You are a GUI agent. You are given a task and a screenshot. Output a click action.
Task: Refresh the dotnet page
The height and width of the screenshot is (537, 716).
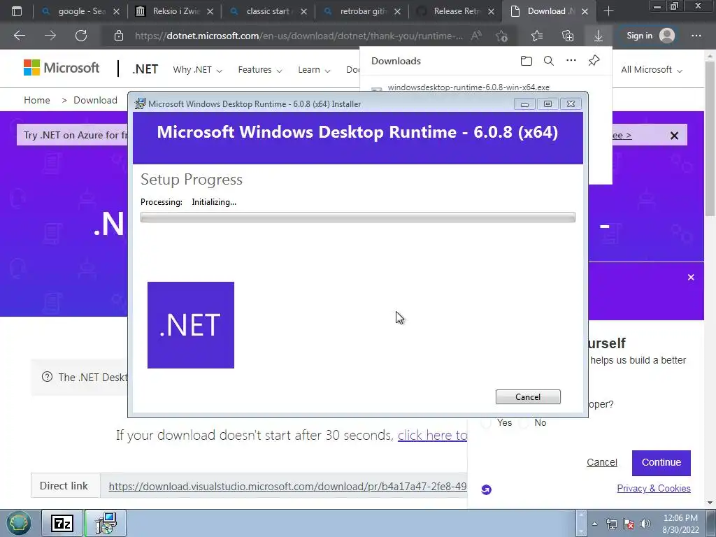coord(81,36)
